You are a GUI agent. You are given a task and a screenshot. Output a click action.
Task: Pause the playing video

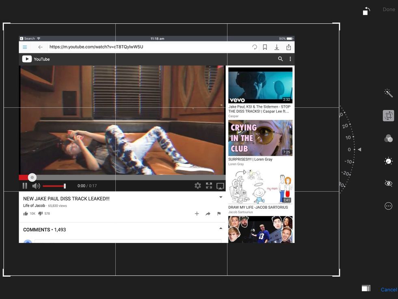pos(25,186)
